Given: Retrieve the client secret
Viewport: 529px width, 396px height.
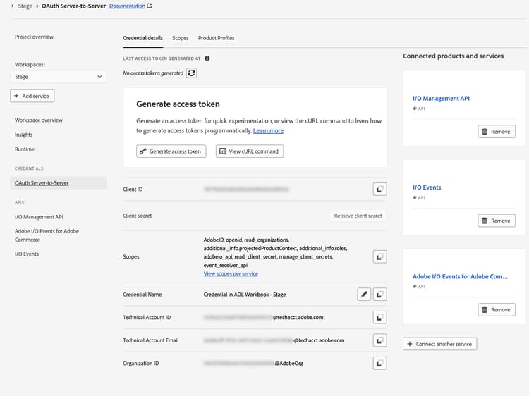Looking at the screenshot, I should (358, 216).
